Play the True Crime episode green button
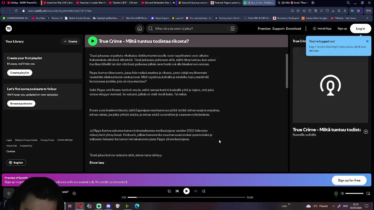The image size is (374, 210). (93, 41)
